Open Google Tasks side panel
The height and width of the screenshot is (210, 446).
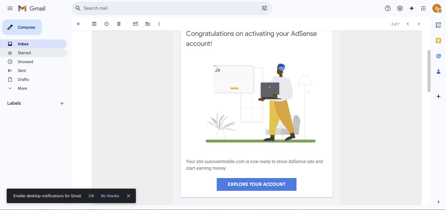click(438, 56)
